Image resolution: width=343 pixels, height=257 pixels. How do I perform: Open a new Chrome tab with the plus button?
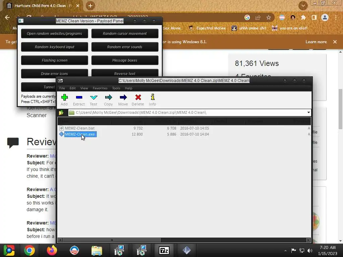[90, 6]
